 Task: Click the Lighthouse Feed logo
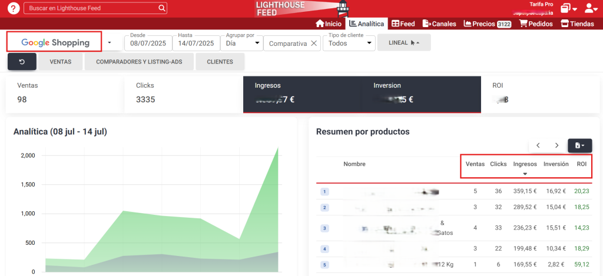[302, 8]
